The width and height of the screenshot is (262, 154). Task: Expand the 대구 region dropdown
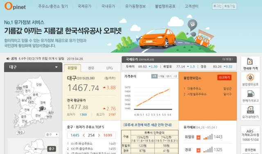[x=33, y=67]
